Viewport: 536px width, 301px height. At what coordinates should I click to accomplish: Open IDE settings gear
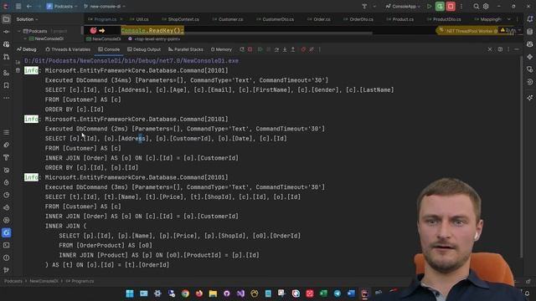click(486, 6)
